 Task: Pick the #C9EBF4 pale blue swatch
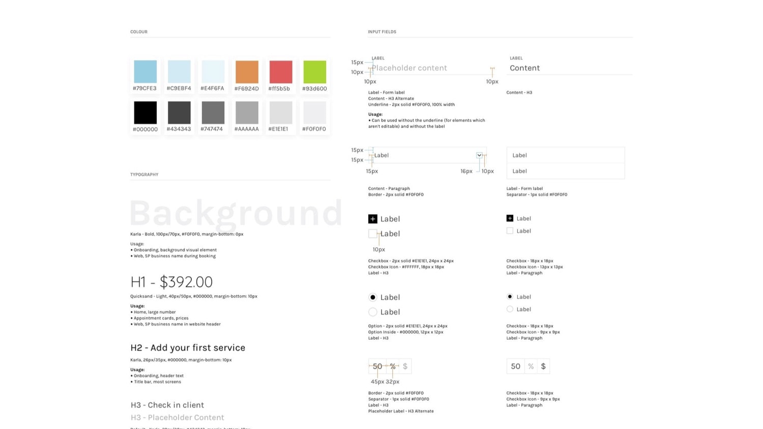tap(179, 72)
